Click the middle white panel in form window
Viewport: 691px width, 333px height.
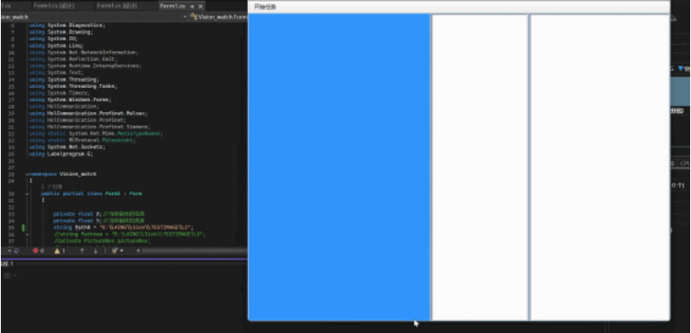point(480,167)
